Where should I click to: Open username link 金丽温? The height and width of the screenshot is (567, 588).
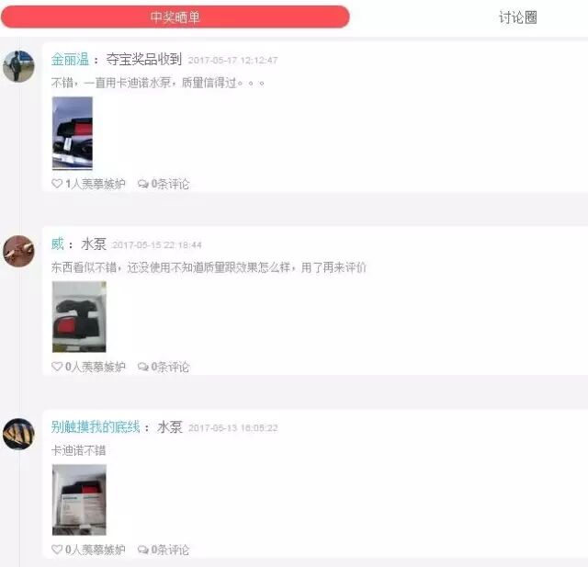tap(70, 59)
